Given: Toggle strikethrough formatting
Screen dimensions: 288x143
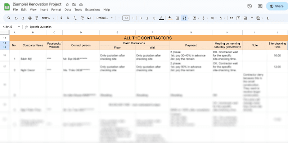Looking at the screenshot, I should (x=154, y=18).
